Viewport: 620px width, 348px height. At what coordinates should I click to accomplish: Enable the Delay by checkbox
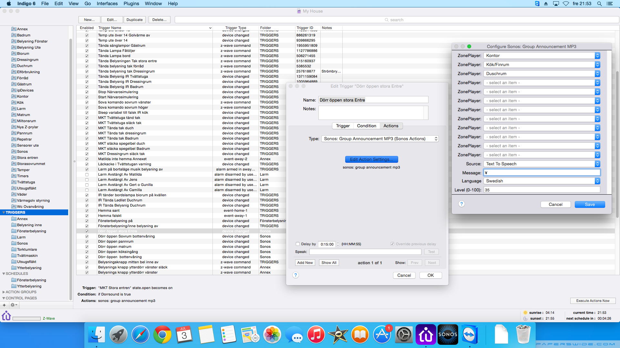(297, 244)
